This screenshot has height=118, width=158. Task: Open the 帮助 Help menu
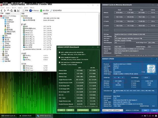pos(32,8)
